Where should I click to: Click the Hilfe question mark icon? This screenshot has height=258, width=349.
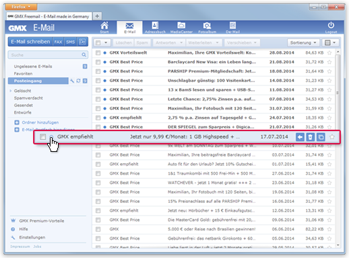[x=13, y=229]
